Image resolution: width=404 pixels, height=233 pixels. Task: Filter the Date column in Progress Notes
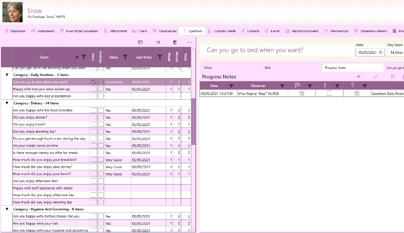232,86
